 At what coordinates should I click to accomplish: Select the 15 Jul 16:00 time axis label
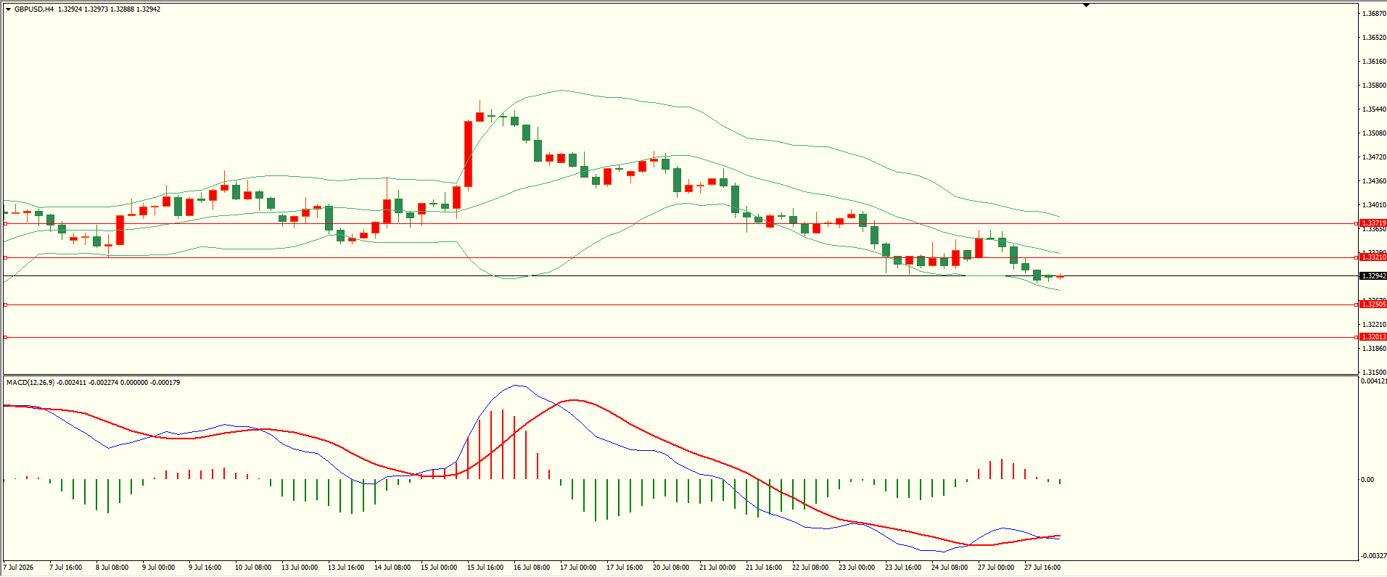(x=485, y=568)
